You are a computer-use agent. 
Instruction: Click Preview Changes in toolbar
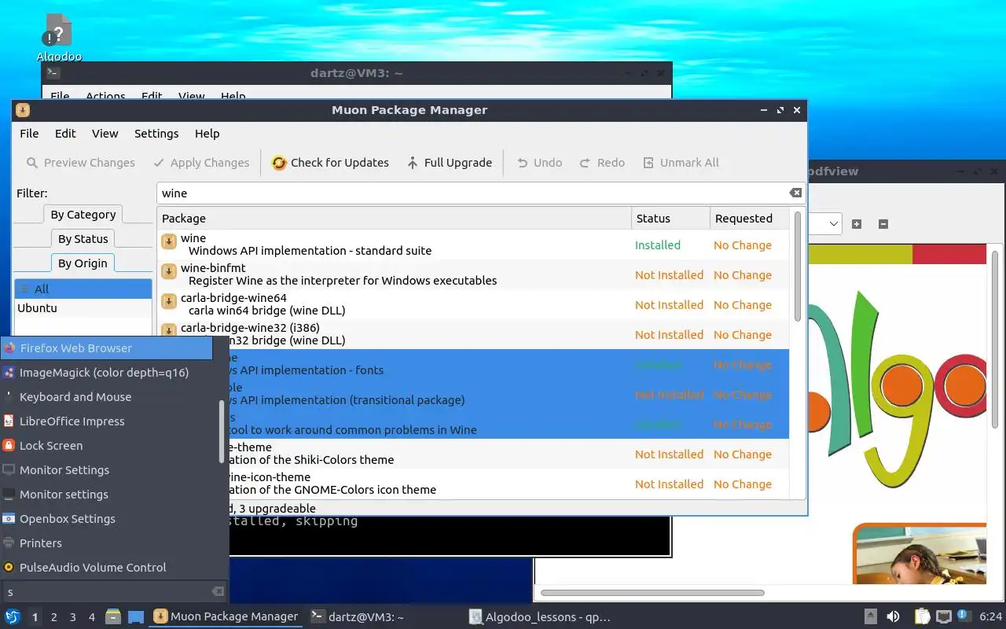(x=80, y=163)
